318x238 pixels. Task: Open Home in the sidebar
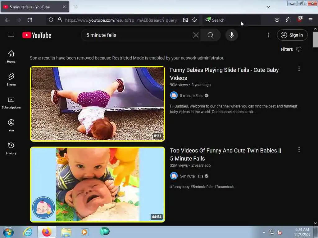pos(11,57)
